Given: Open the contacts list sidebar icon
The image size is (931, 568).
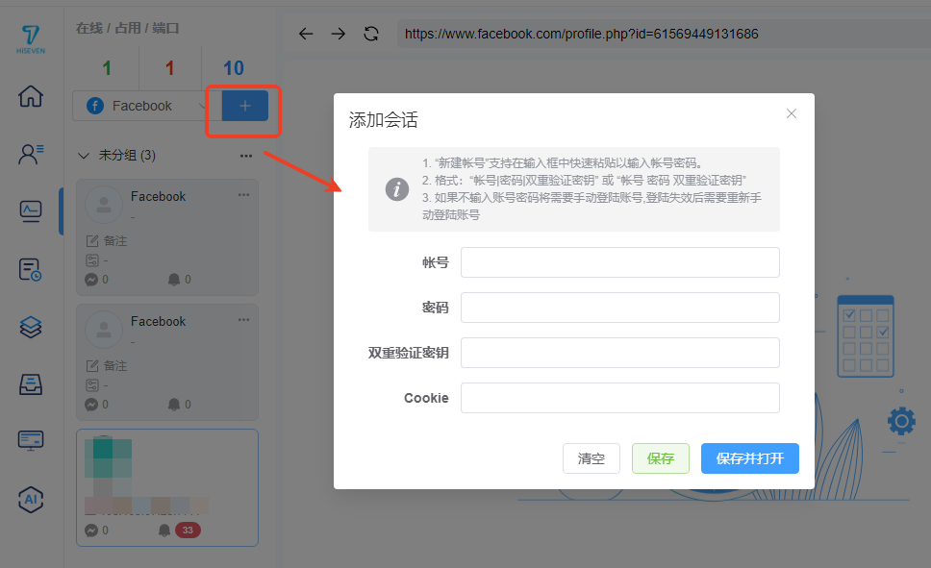Looking at the screenshot, I should pos(31,154).
